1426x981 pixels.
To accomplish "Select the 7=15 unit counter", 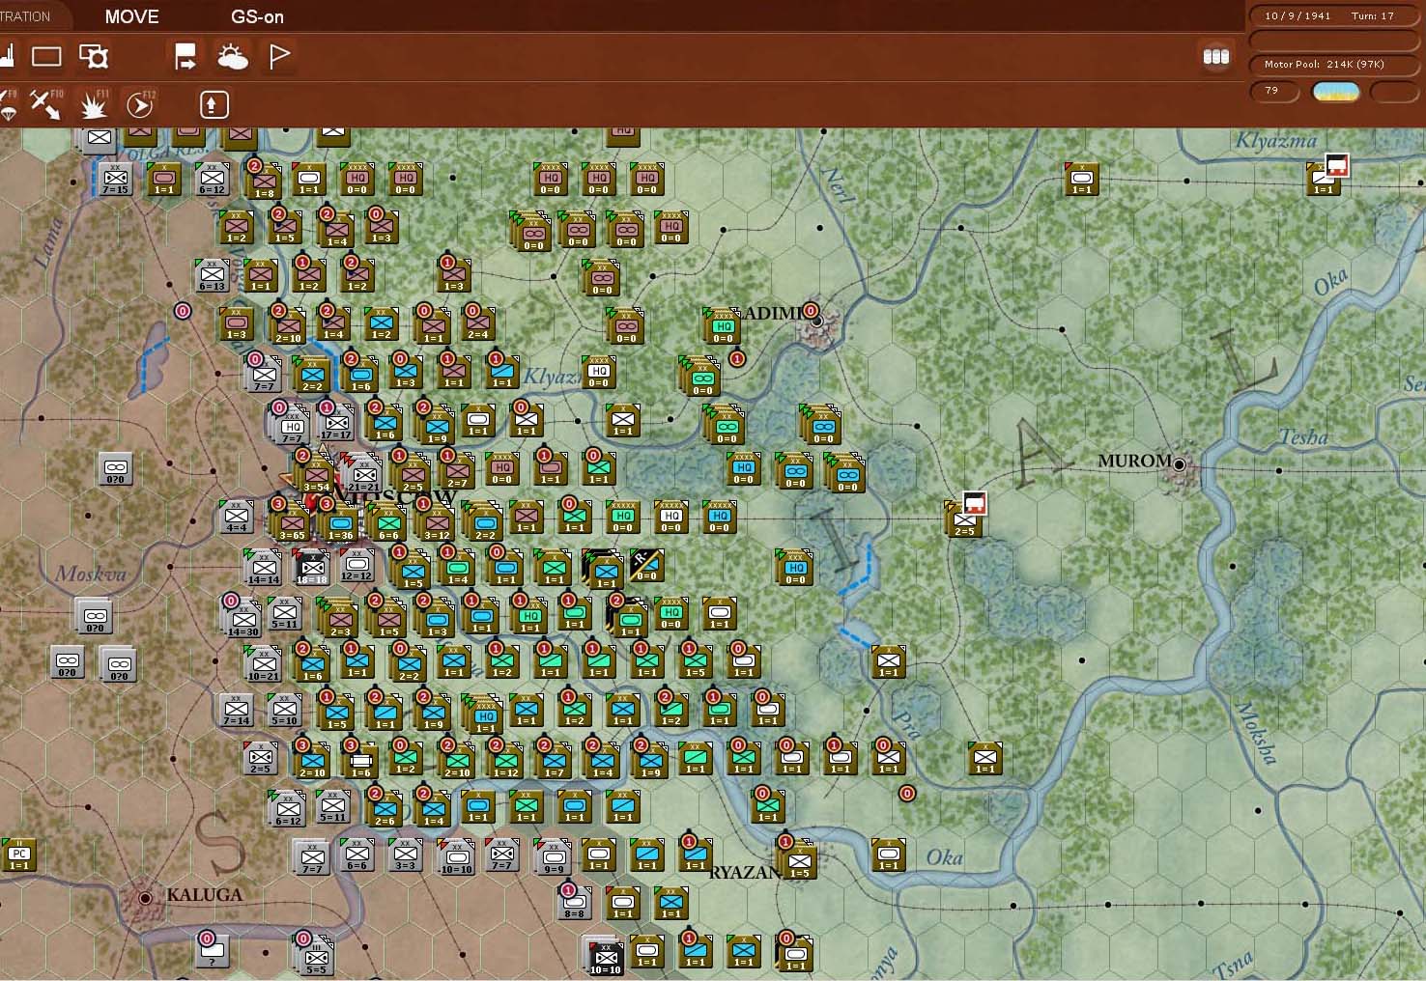I will pyautogui.click(x=116, y=179).
